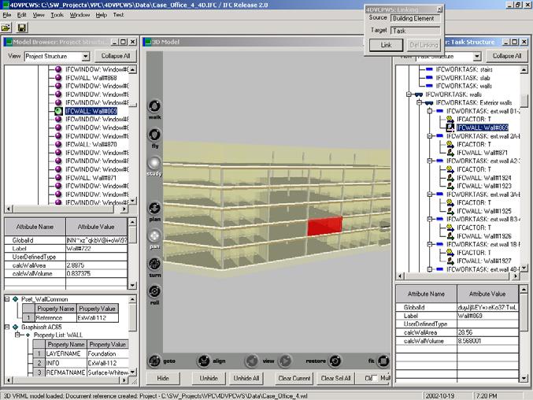
Task: Click the vertical scrollbar of Task Structure tree
Action: 524,169
